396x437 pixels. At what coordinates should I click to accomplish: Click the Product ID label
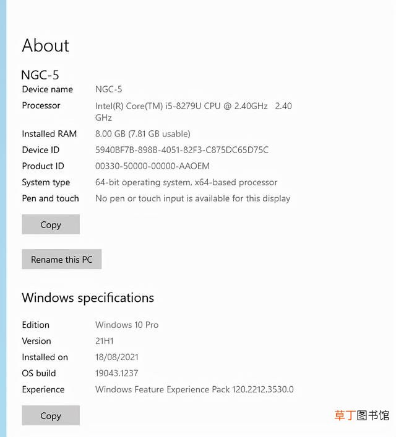point(43,166)
